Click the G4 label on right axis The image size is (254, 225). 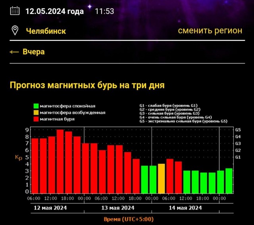(x=238, y=137)
